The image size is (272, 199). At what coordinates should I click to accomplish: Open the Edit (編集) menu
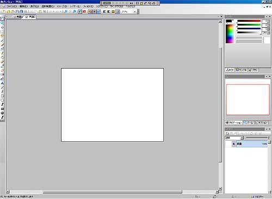tap(23, 7)
